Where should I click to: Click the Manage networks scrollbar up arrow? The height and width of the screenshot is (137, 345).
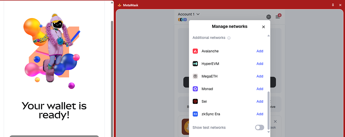tap(268, 36)
